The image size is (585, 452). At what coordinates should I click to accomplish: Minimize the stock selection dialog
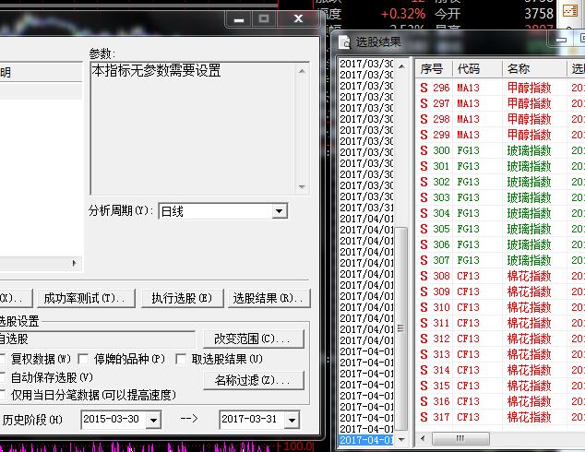pyautogui.click(x=239, y=18)
